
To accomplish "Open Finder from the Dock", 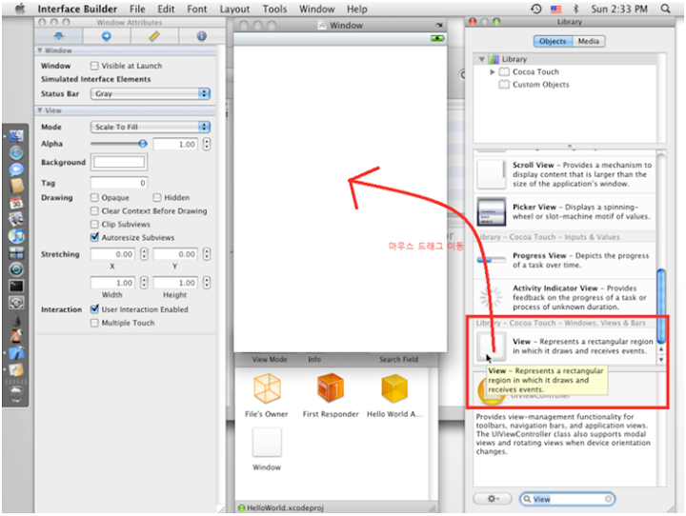I will point(16,136).
